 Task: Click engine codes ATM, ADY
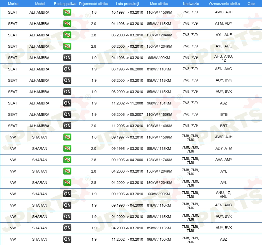(223, 23)
